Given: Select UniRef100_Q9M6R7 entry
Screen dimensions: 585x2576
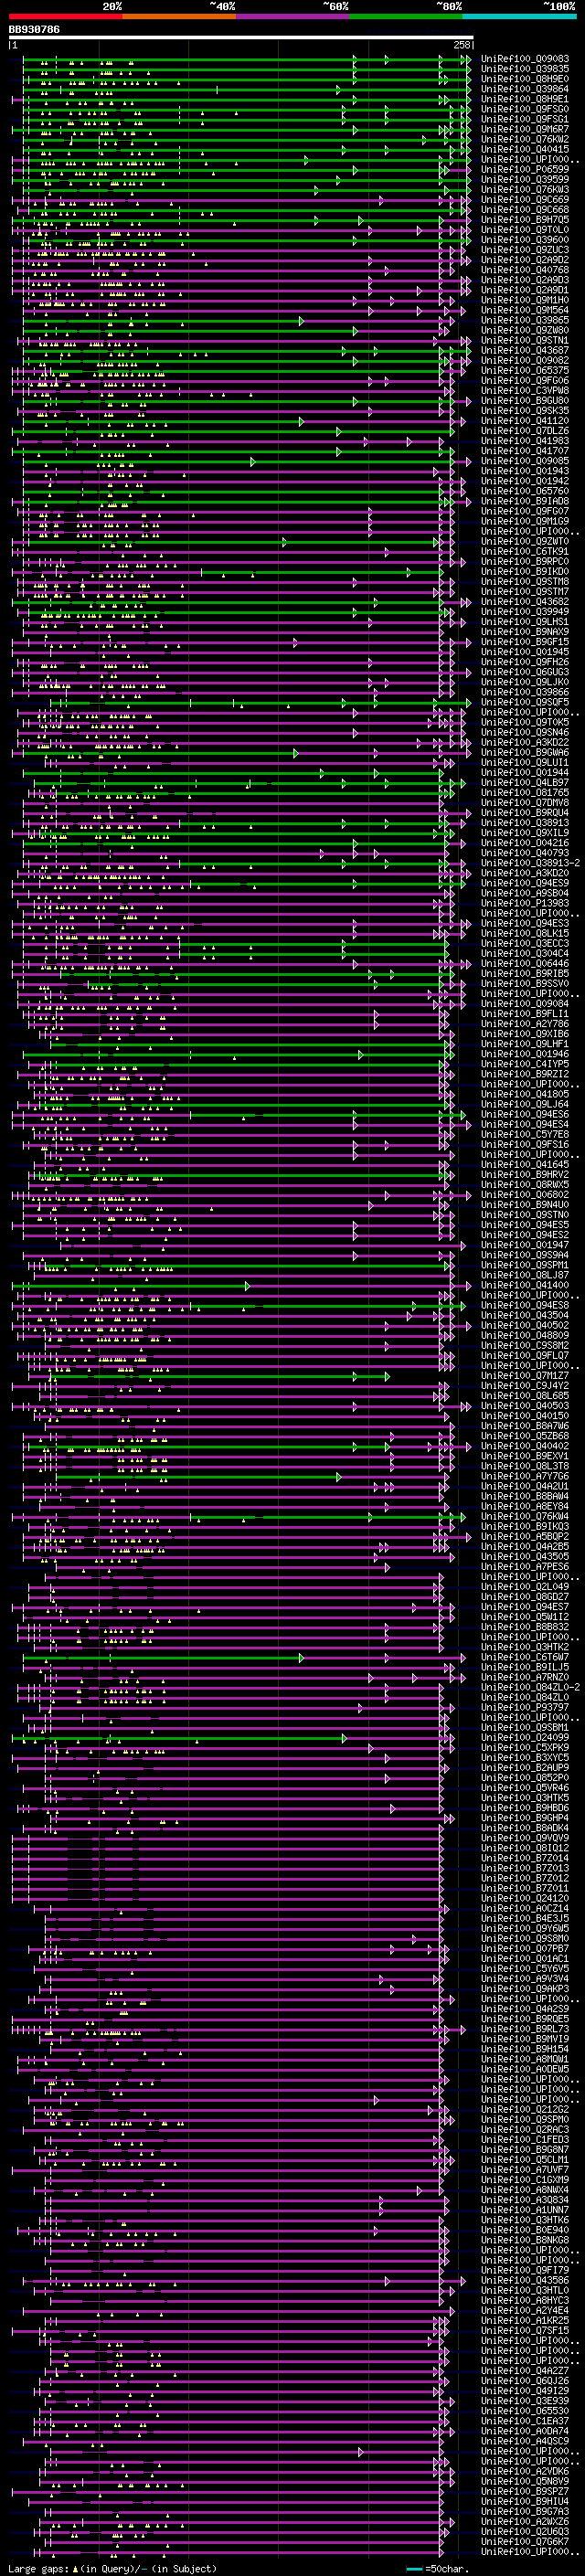Looking at the screenshot, I should (525, 129).
